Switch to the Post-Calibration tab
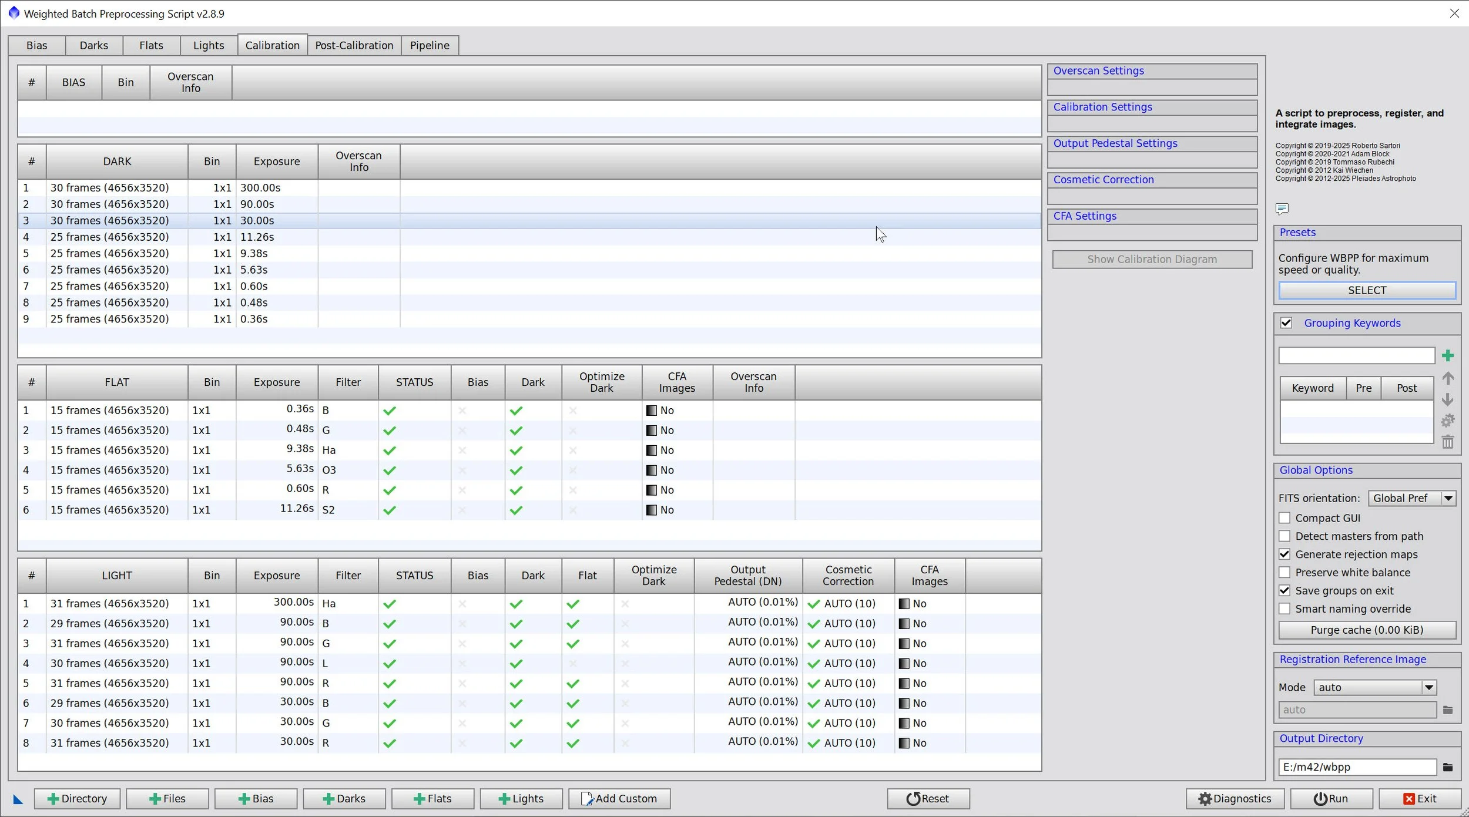Image resolution: width=1469 pixels, height=817 pixels. (x=354, y=45)
